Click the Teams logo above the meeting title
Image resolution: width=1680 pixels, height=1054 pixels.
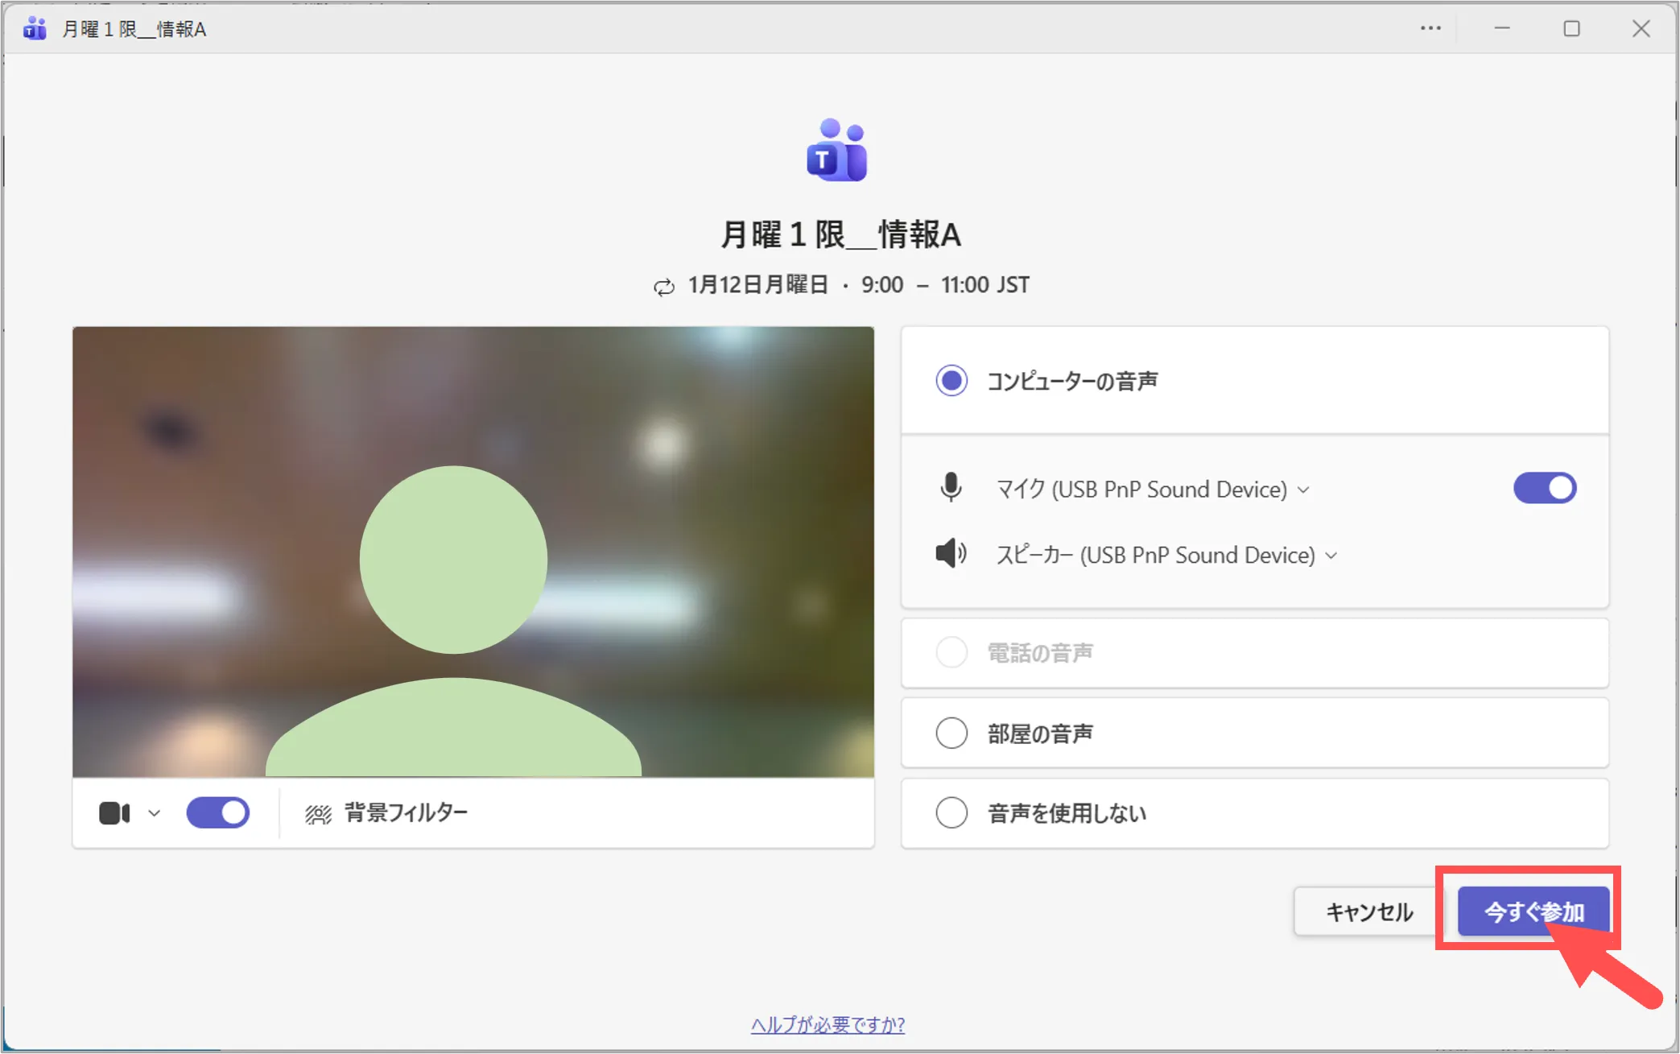pos(837,151)
